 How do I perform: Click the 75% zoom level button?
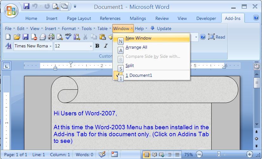tap(188, 155)
